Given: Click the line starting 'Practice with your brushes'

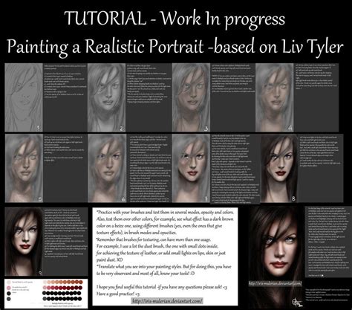Looking at the screenshot, I should [x=165, y=213].
